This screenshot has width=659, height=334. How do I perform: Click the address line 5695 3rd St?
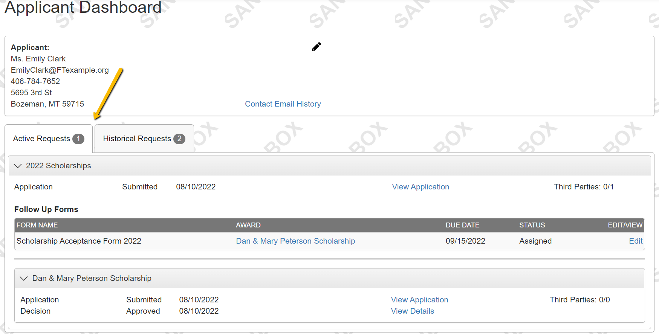tap(31, 93)
